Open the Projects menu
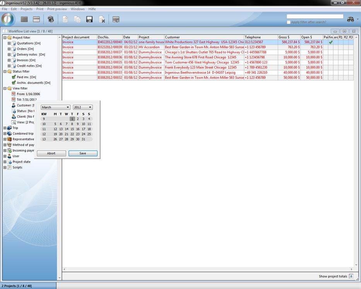 coord(26,9)
